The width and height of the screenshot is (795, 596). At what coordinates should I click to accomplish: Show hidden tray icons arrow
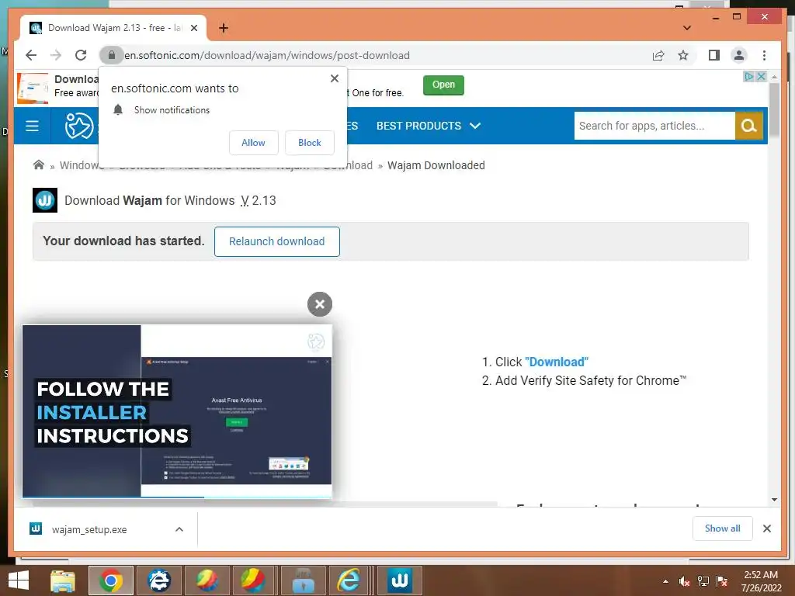click(665, 581)
